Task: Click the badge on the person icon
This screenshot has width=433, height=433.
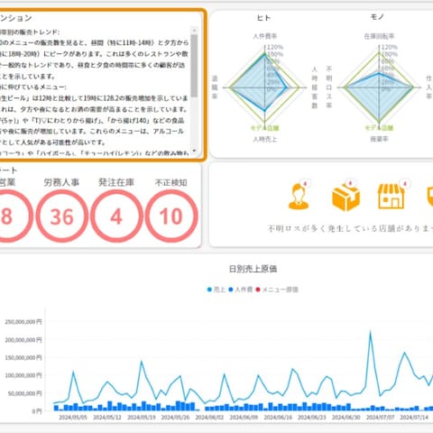Action: pos(305,183)
